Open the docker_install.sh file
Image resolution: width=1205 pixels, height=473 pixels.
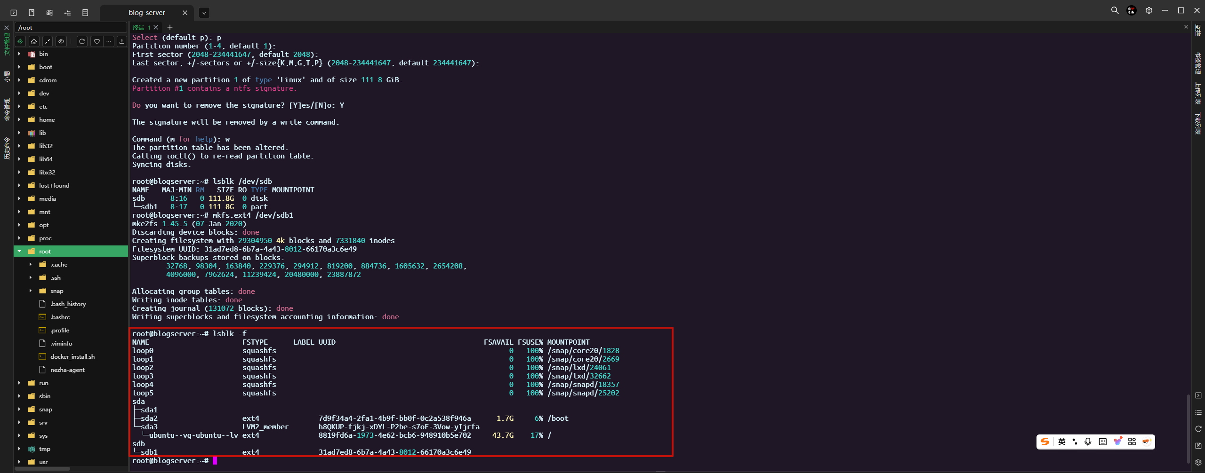72,357
